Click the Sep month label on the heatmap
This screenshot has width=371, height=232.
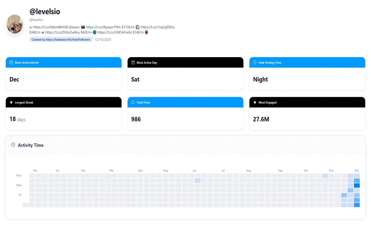pos(280,171)
